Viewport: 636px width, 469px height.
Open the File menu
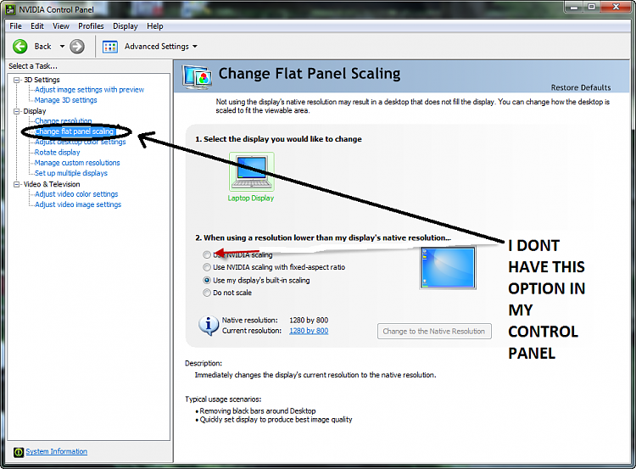click(x=15, y=26)
